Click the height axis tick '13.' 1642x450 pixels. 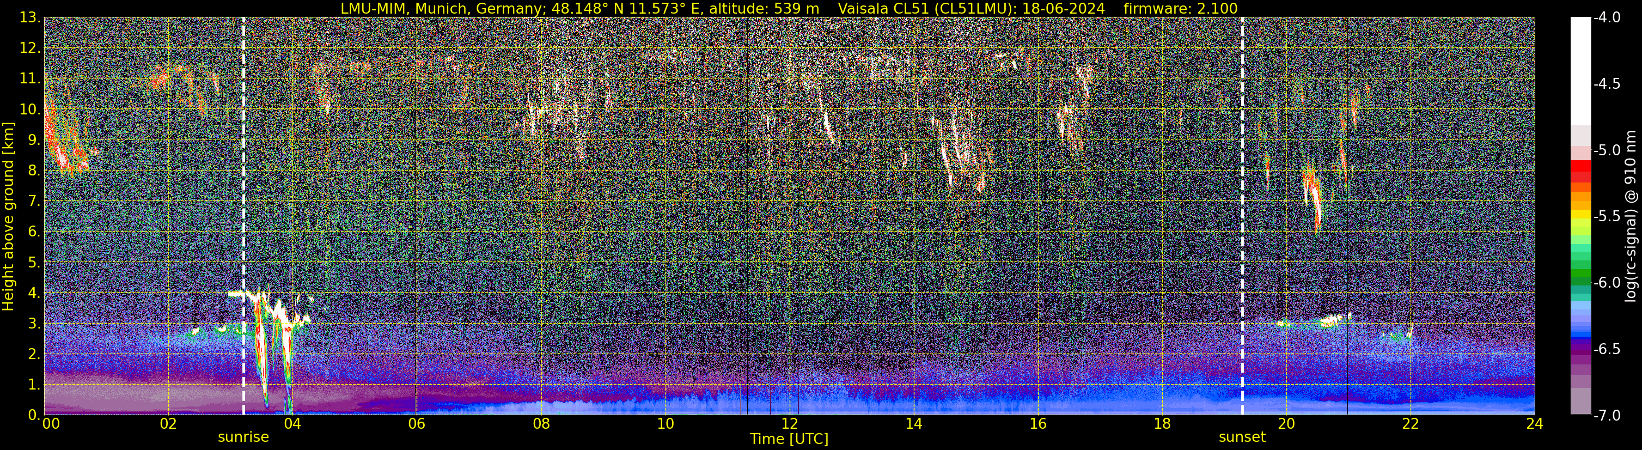click(30, 18)
